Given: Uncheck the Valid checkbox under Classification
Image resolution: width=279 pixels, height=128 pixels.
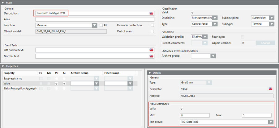Looking at the screenshot, I should [193, 12].
